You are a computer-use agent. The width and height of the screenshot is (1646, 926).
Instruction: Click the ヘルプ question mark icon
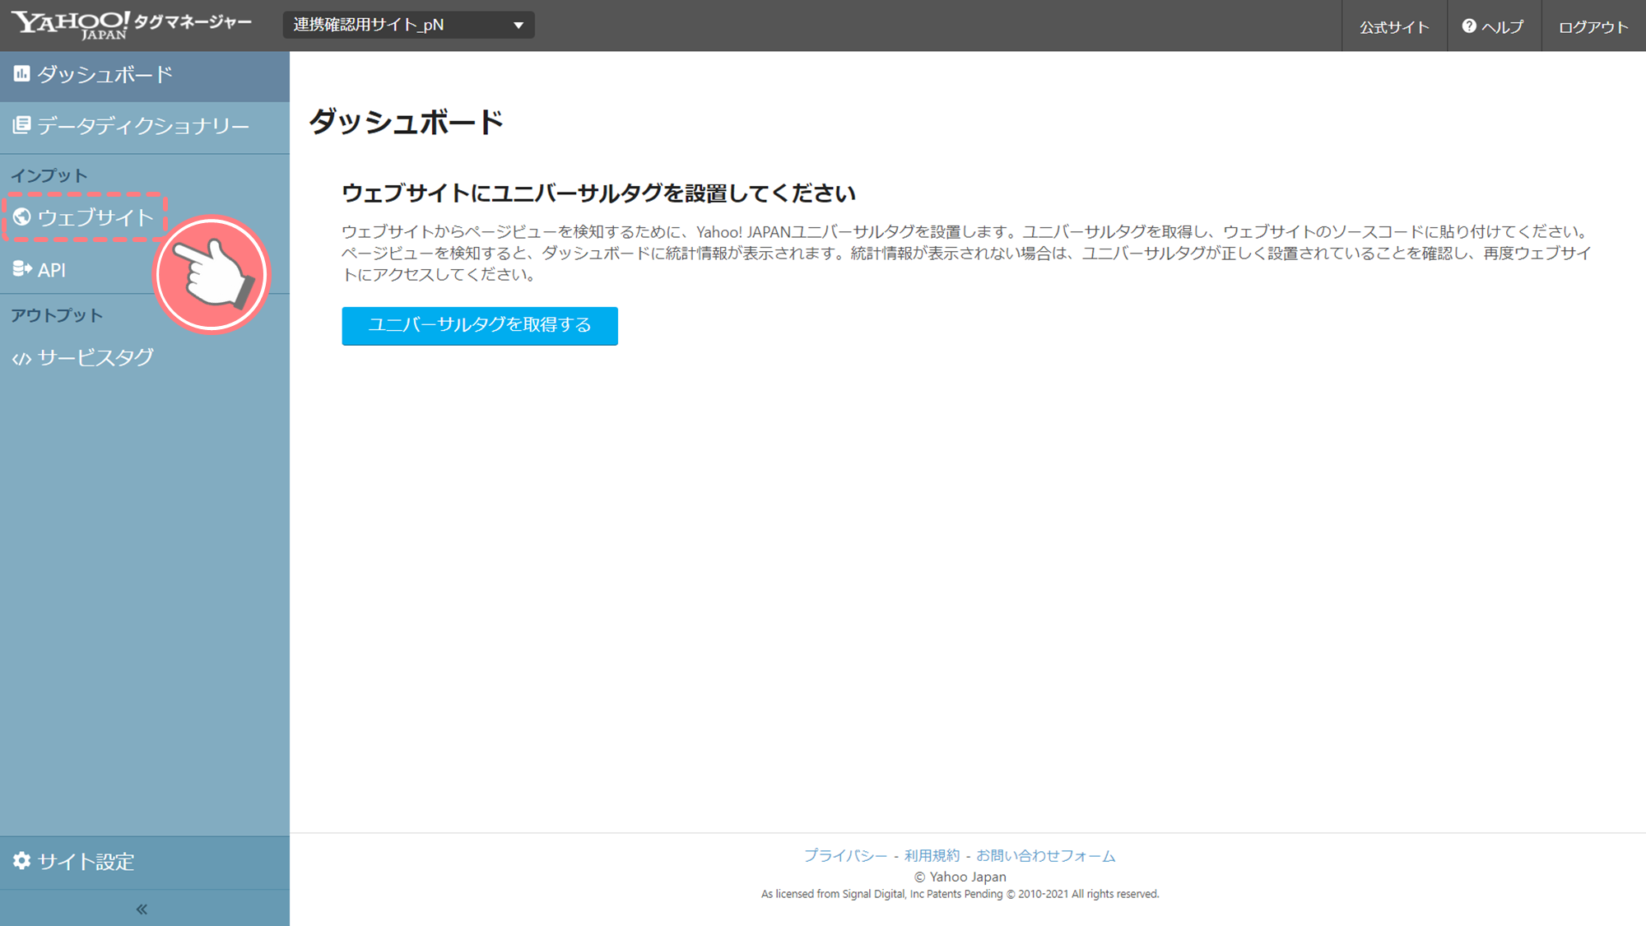click(x=1469, y=26)
